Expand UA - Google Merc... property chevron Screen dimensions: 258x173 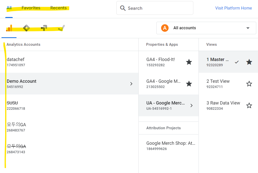[x=191, y=105]
